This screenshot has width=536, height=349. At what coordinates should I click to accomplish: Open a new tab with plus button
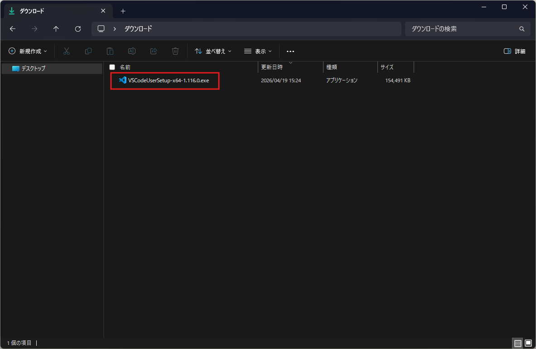[123, 11]
